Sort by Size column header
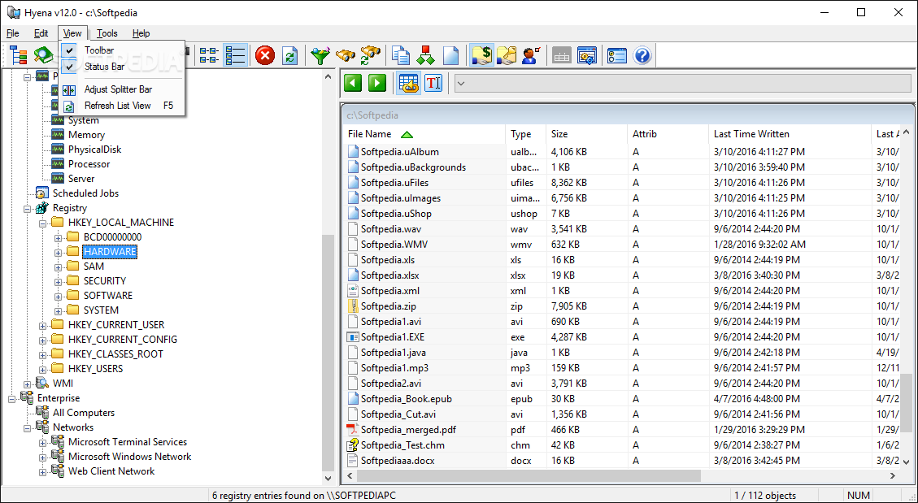 (x=586, y=134)
